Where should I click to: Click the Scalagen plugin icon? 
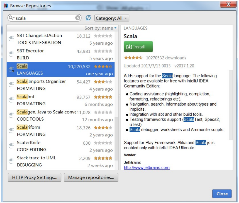coord(11,115)
